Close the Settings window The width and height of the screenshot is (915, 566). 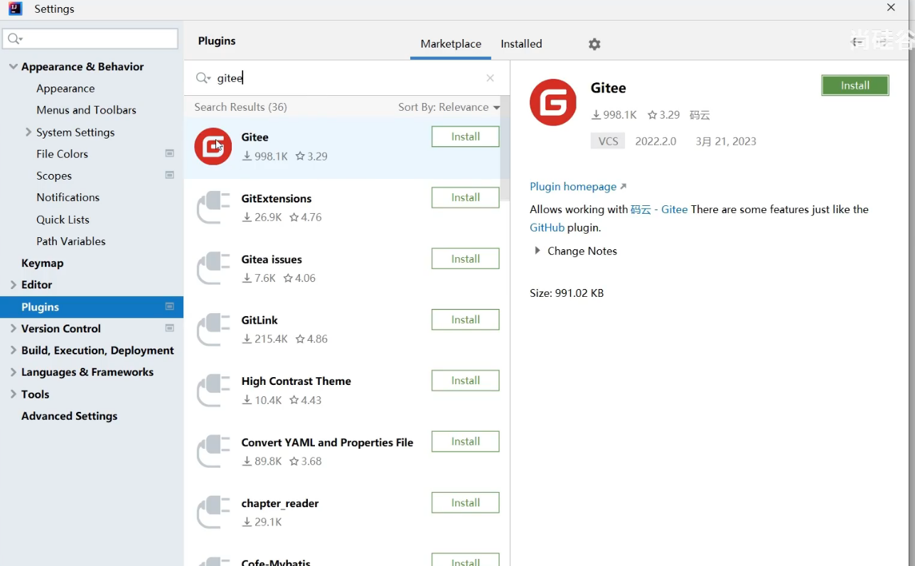point(891,8)
